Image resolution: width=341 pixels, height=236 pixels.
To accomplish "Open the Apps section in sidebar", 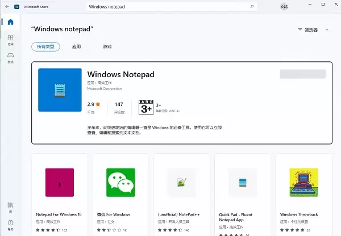I will click(x=10, y=40).
